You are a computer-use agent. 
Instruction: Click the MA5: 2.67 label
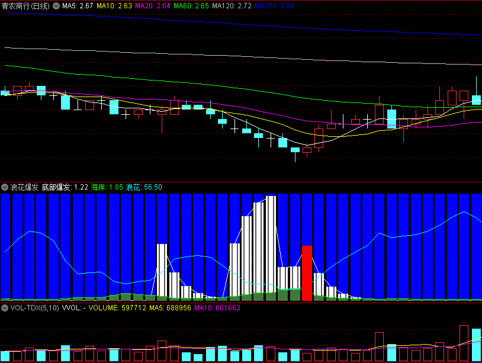pos(78,6)
